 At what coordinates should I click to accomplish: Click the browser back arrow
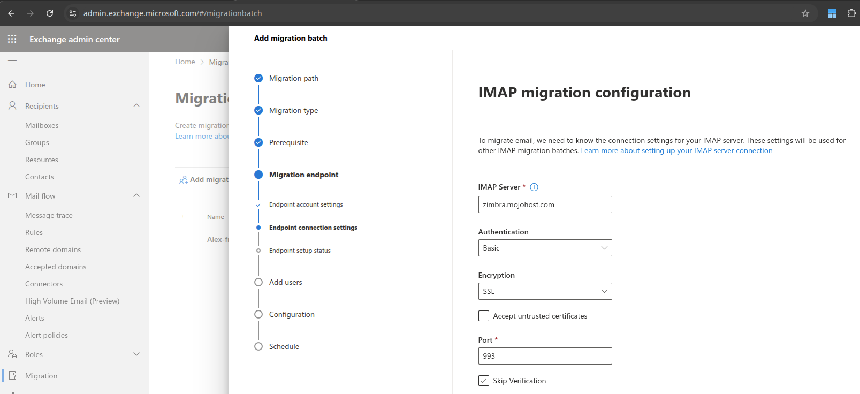11,13
